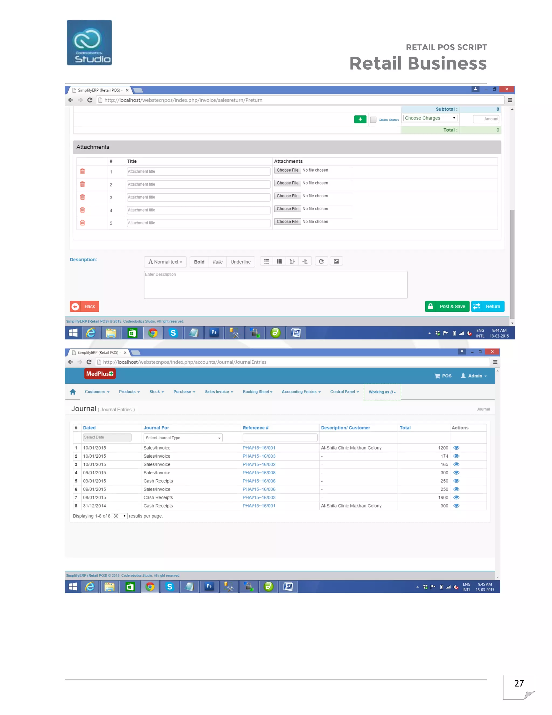
Task: Click the red Back button
Action: tap(84, 307)
